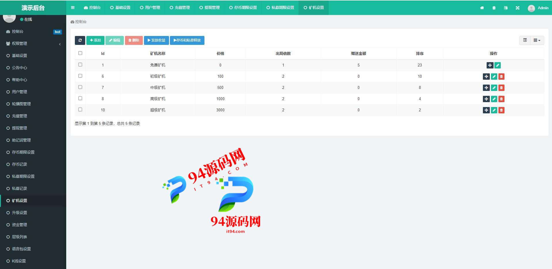Click the drag-move icon for 初级矿机 row

point(486,77)
